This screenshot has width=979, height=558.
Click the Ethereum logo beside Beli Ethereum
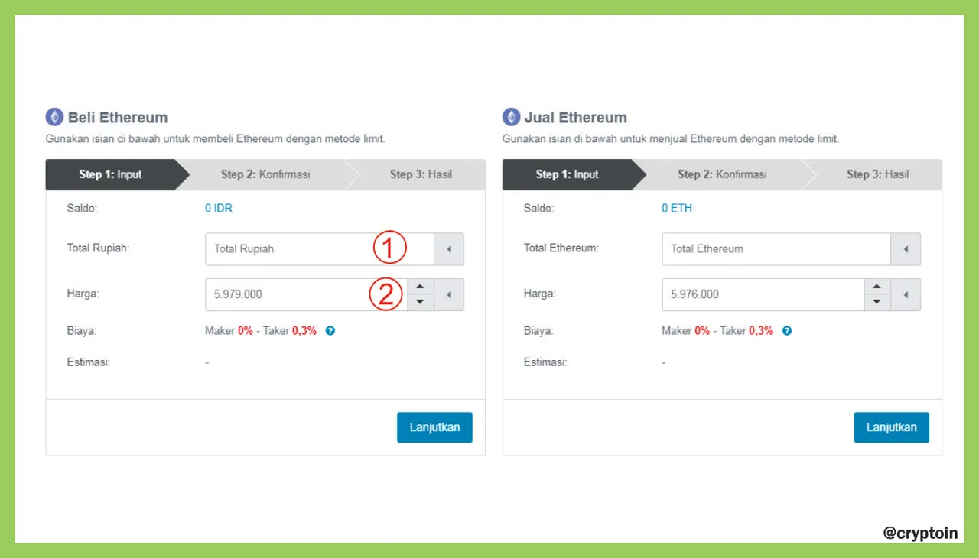click(x=54, y=117)
